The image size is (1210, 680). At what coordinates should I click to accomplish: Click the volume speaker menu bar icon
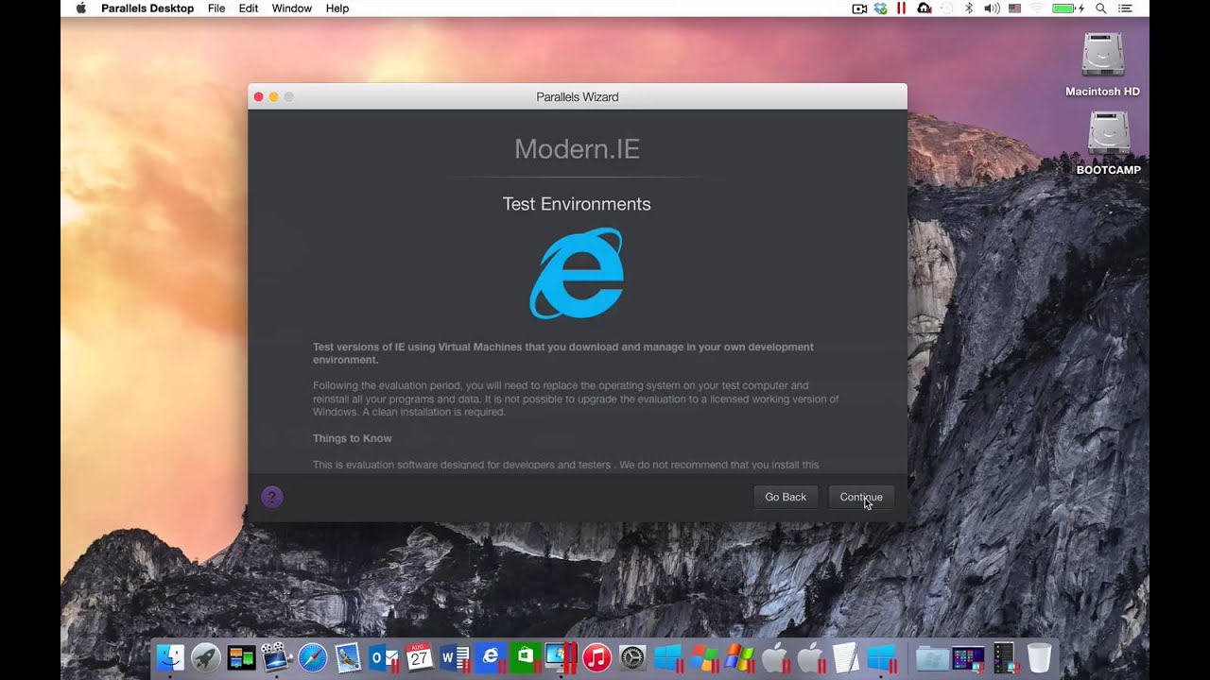point(992,8)
